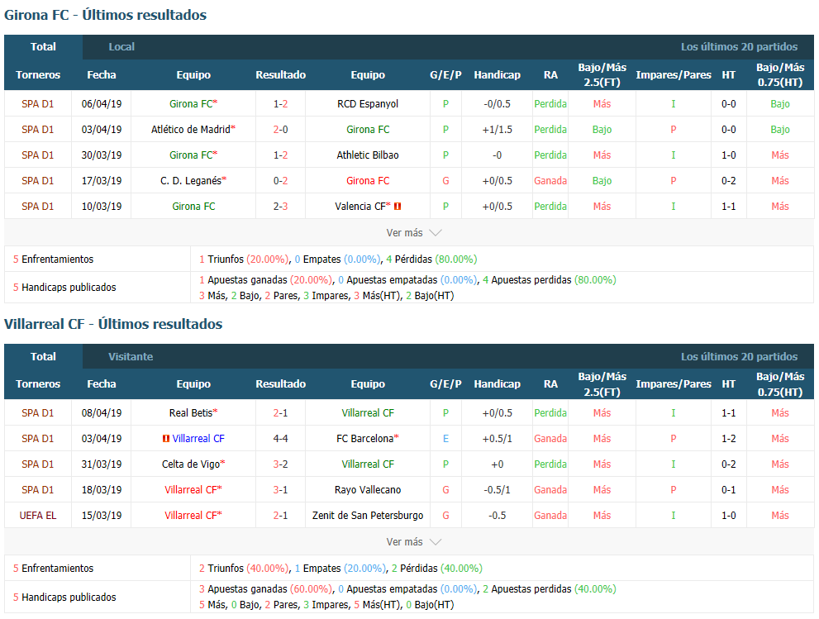This screenshot has width=819, height=619.
Task: Click Villarreal CF in the 08/04/19 row
Action: click(368, 412)
